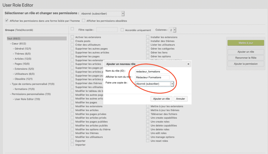Open the role selector dropdown arrow

click(x=123, y=14)
